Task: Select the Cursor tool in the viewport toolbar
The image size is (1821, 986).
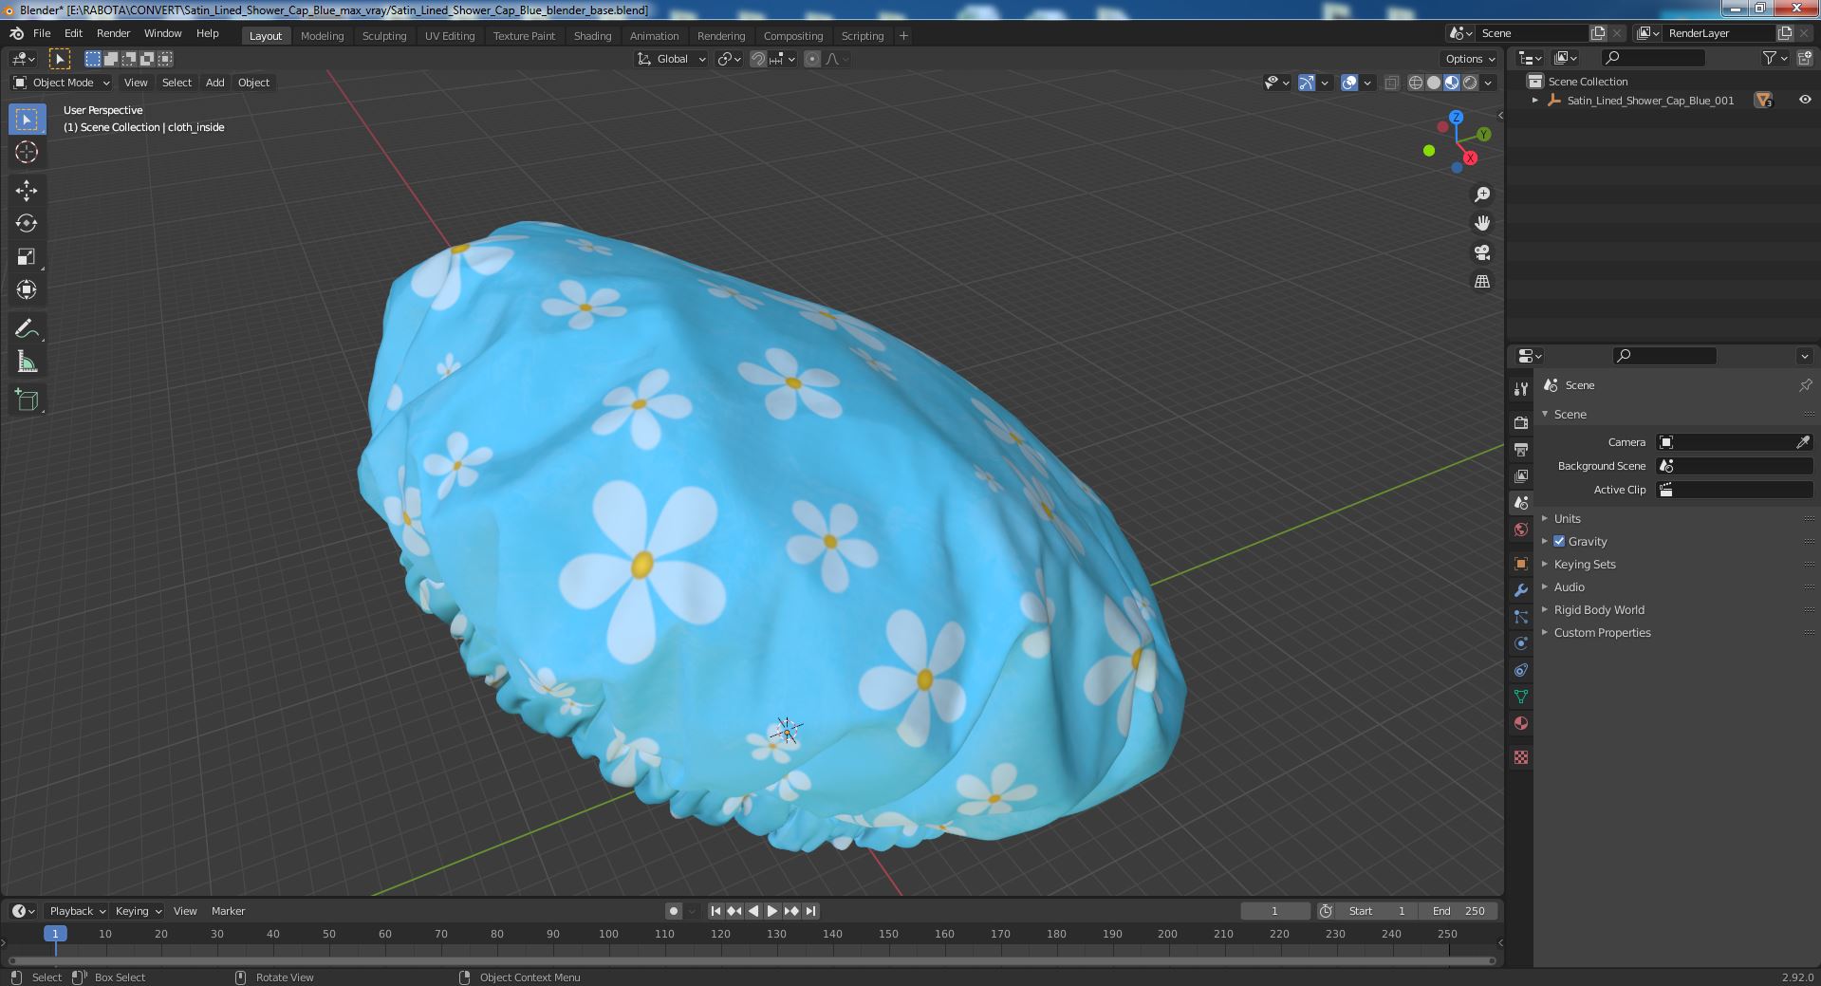Action: pyautogui.click(x=27, y=152)
